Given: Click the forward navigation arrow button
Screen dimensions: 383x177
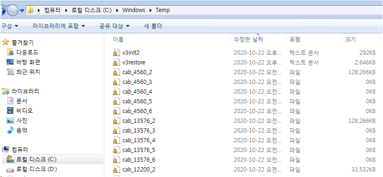Looking at the screenshot, I should pos(13,11).
